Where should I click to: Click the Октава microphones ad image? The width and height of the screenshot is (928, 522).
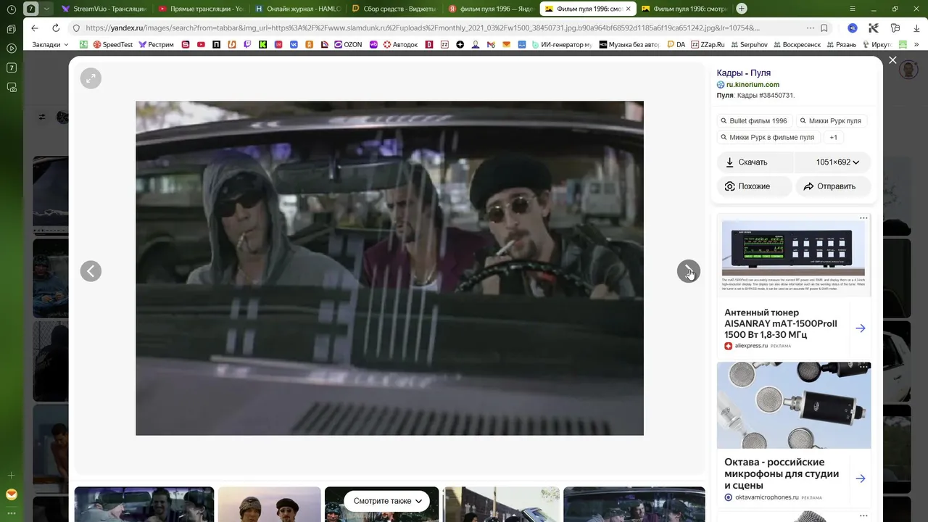tap(793, 405)
